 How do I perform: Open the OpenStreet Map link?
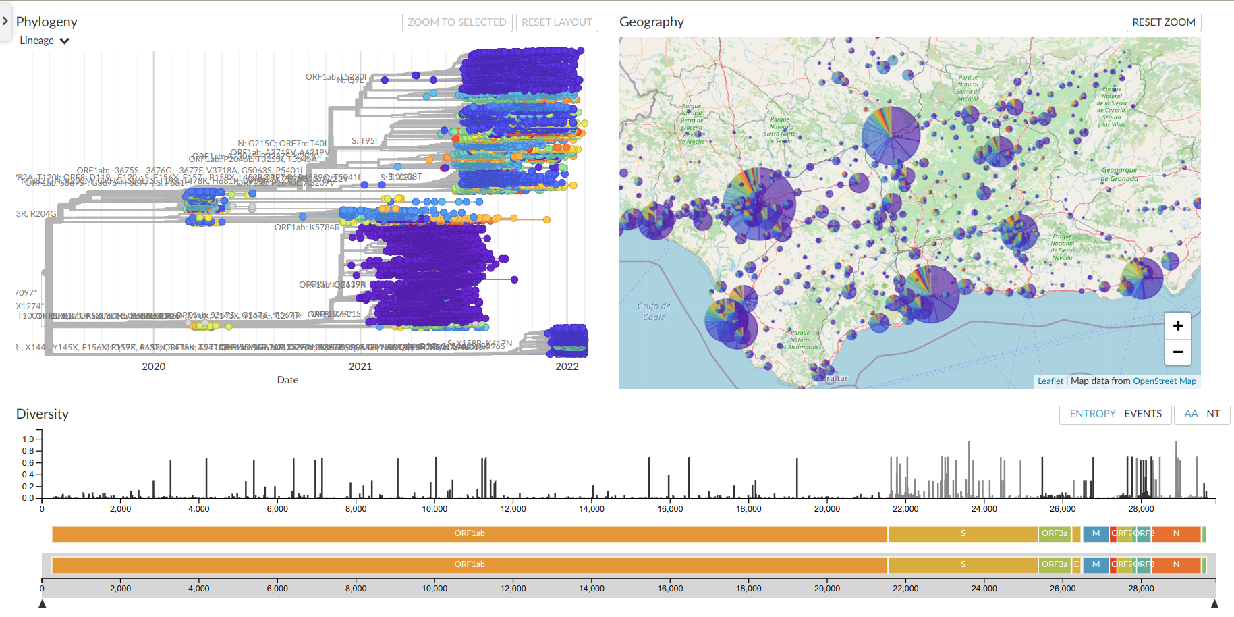coord(1165,381)
